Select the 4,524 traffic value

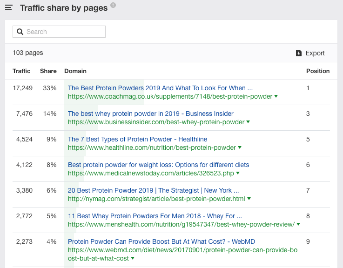tap(24, 139)
